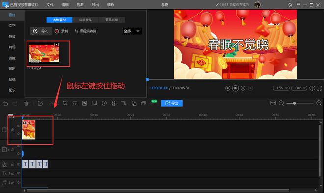Select 转场 in the left sidebar
The image size is (324, 193).
(x=12, y=47)
